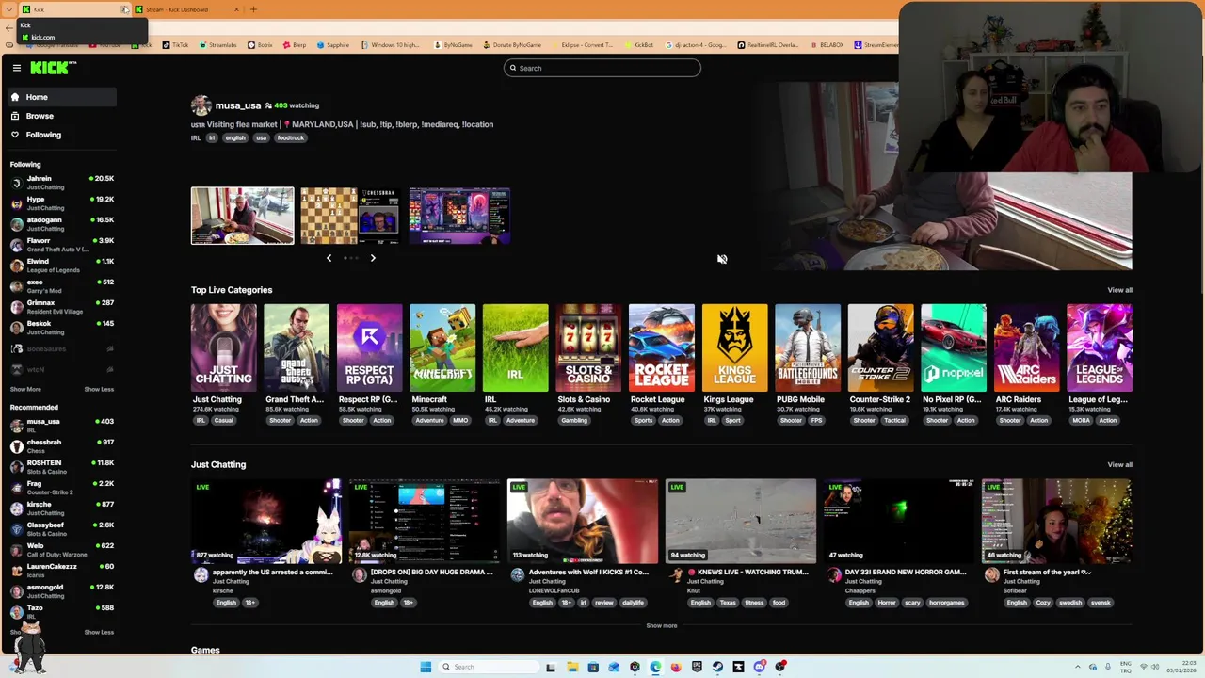Collapse Following list with Show Less
This screenshot has height=678, width=1205.
point(99,389)
